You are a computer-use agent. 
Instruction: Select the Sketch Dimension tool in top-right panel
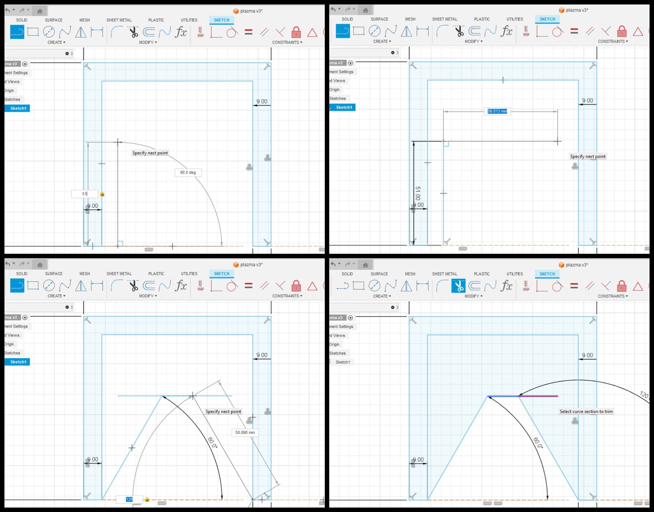[x=422, y=31]
